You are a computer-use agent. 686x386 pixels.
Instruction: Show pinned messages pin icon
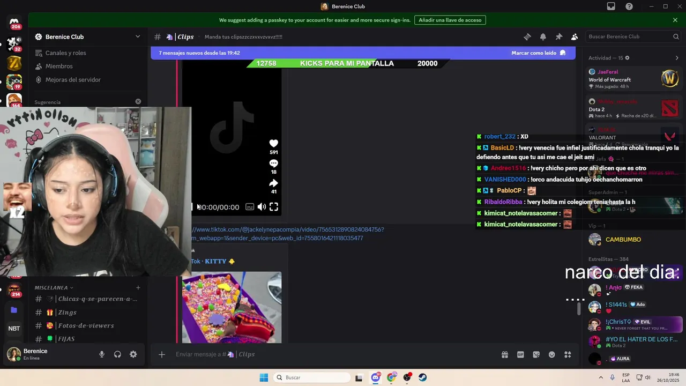click(x=558, y=37)
